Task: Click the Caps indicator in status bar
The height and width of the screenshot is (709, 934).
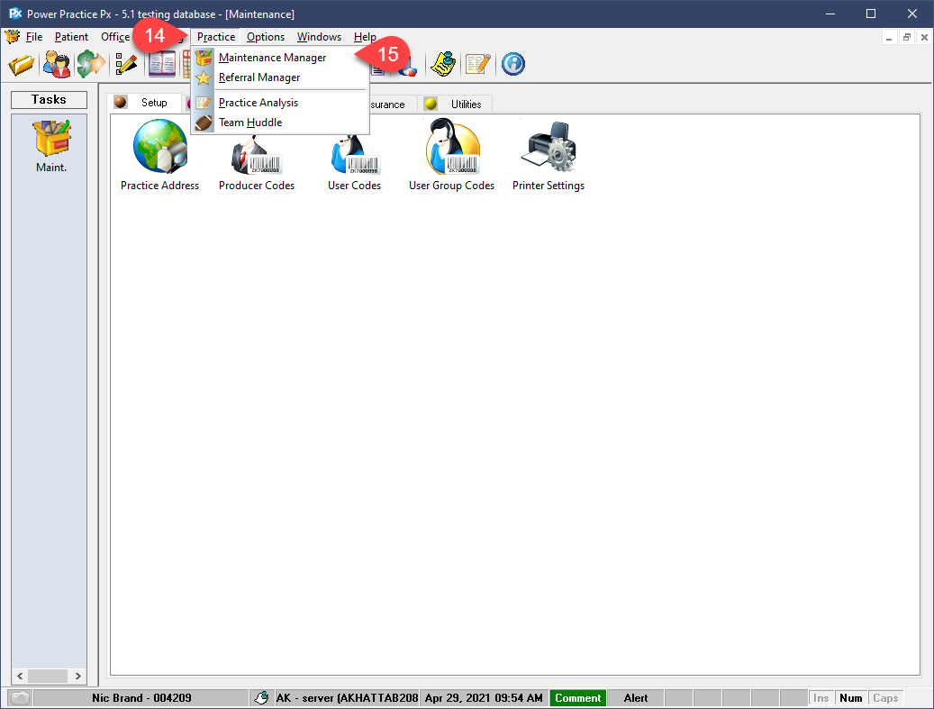Action: pos(885,697)
